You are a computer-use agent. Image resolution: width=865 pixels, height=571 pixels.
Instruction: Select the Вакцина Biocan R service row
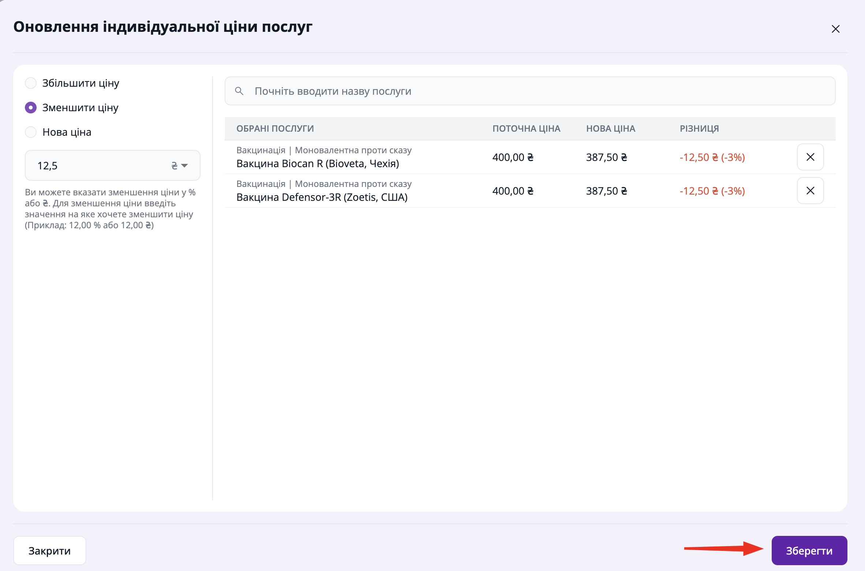pyautogui.click(x=318, y=164)
